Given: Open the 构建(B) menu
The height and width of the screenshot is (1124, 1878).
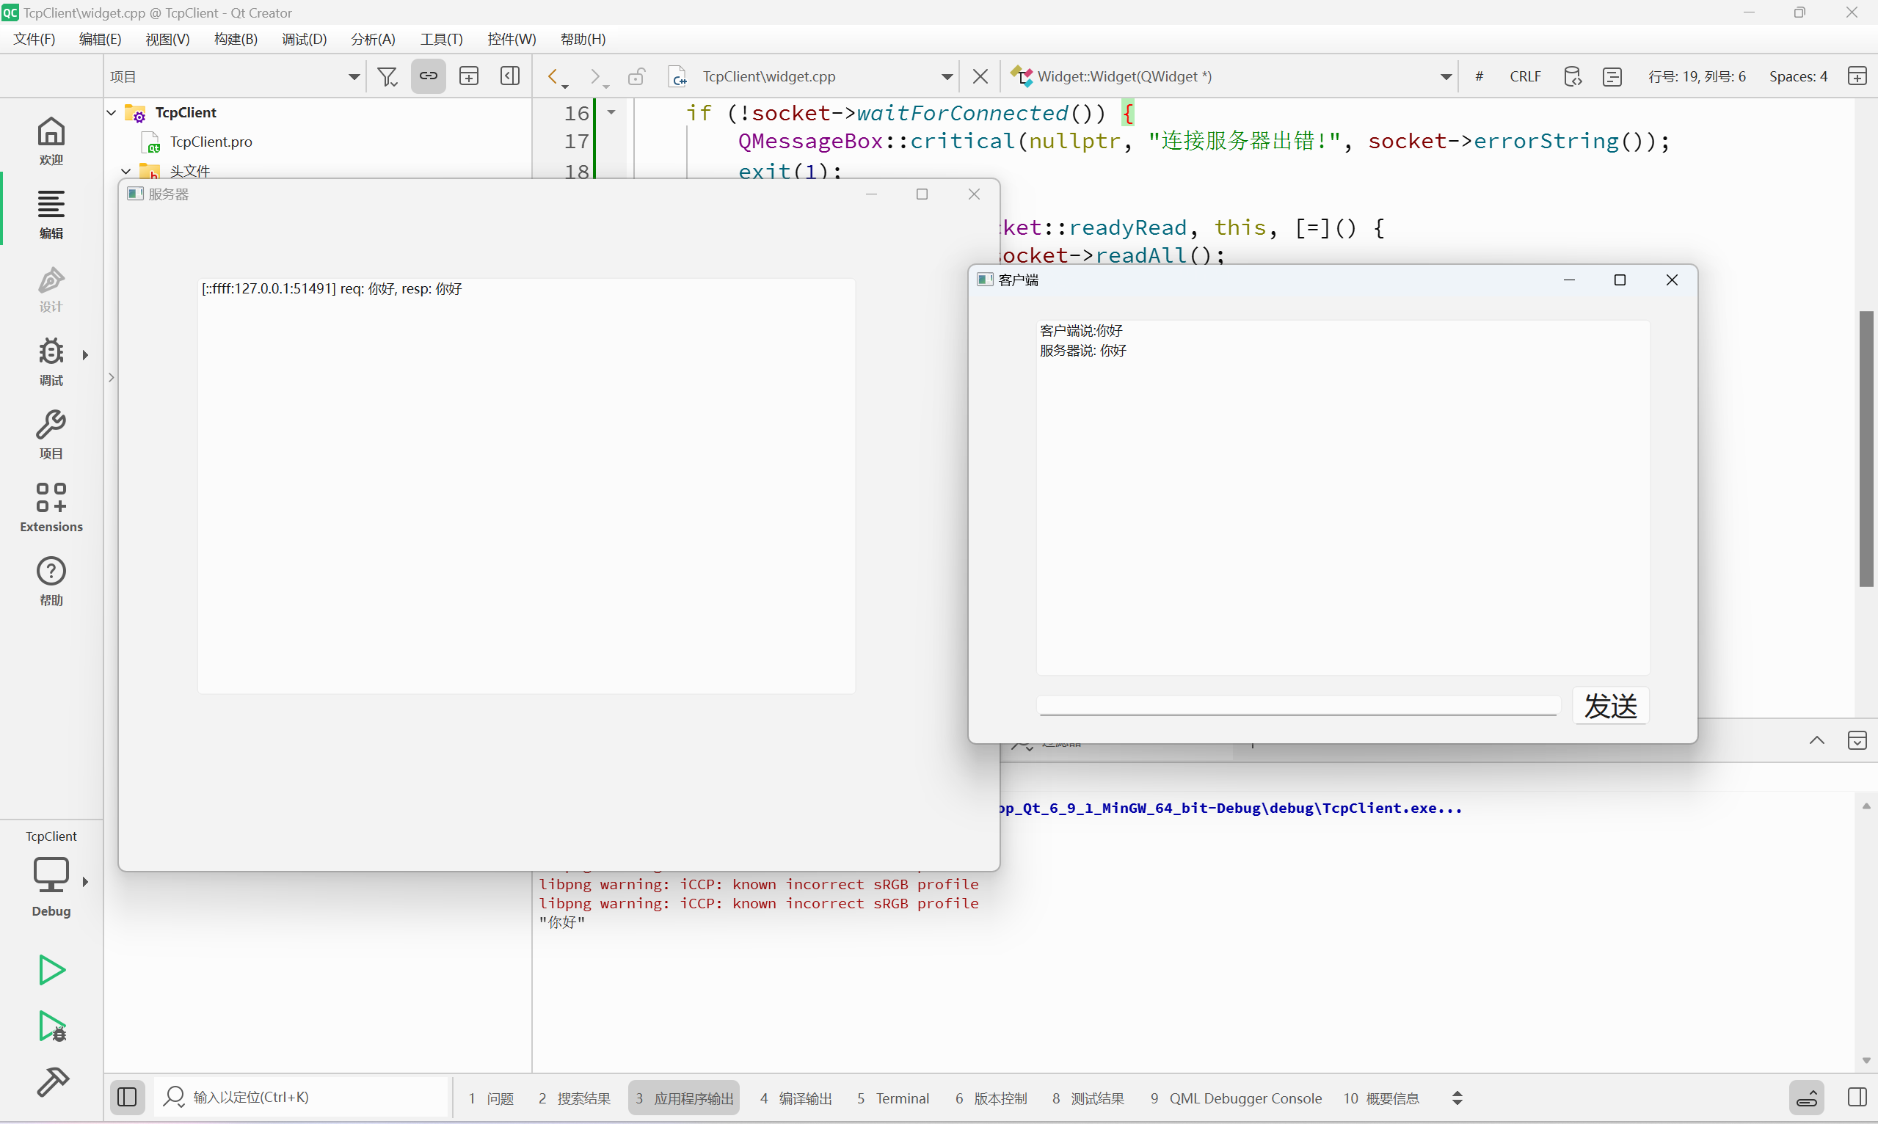Looking at the screenshot, I should coord(236,39).
